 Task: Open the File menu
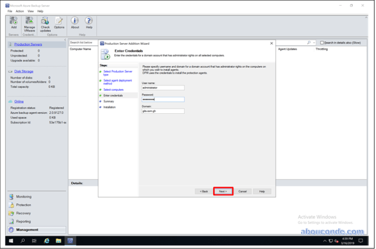click(x=10, y=11)
